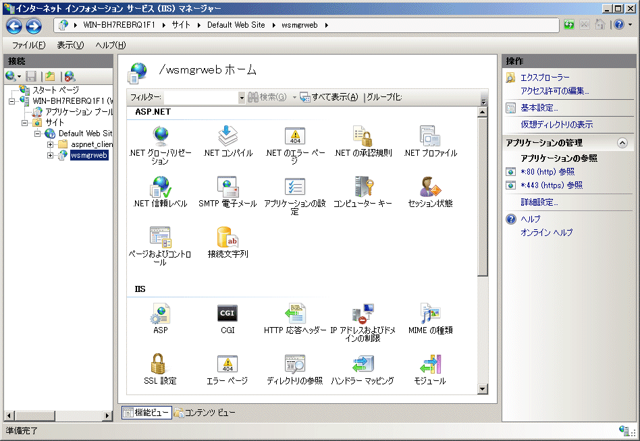640x441 pixels.
Task: Select アプリケーション プール in the tree
Action: [78, 112]
